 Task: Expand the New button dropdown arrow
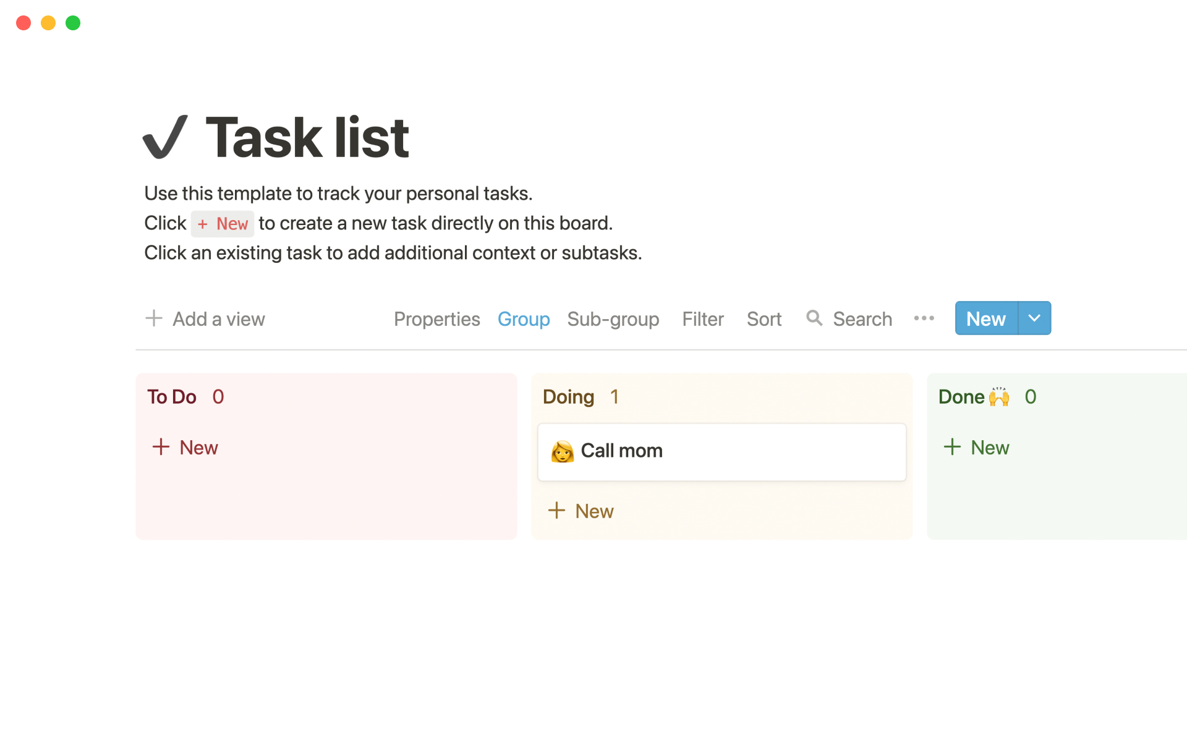[1034, 317]
